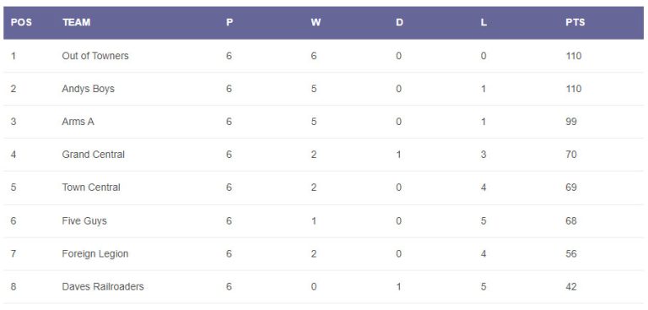Click Arms A points value 99

tap(571, 122)
